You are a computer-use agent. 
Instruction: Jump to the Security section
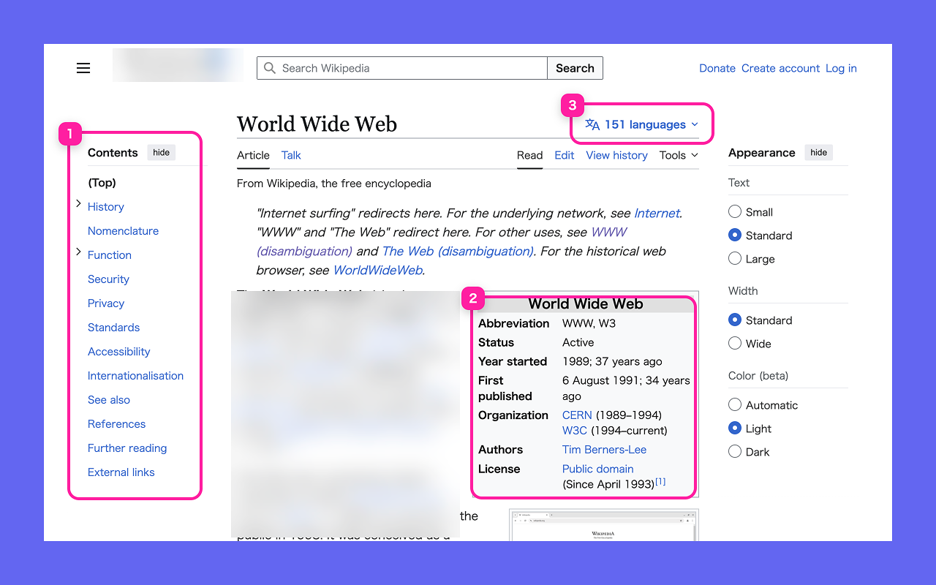108,279
